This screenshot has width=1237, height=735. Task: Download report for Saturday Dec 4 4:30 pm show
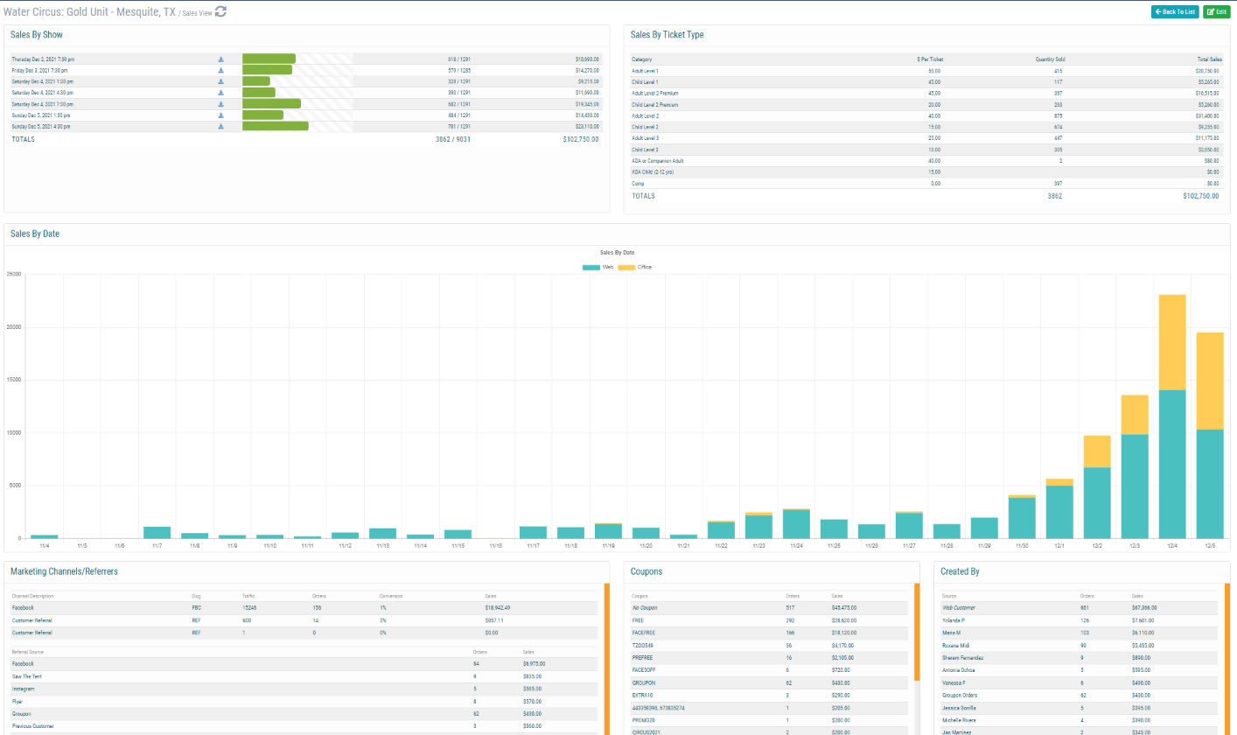(221, 93)
